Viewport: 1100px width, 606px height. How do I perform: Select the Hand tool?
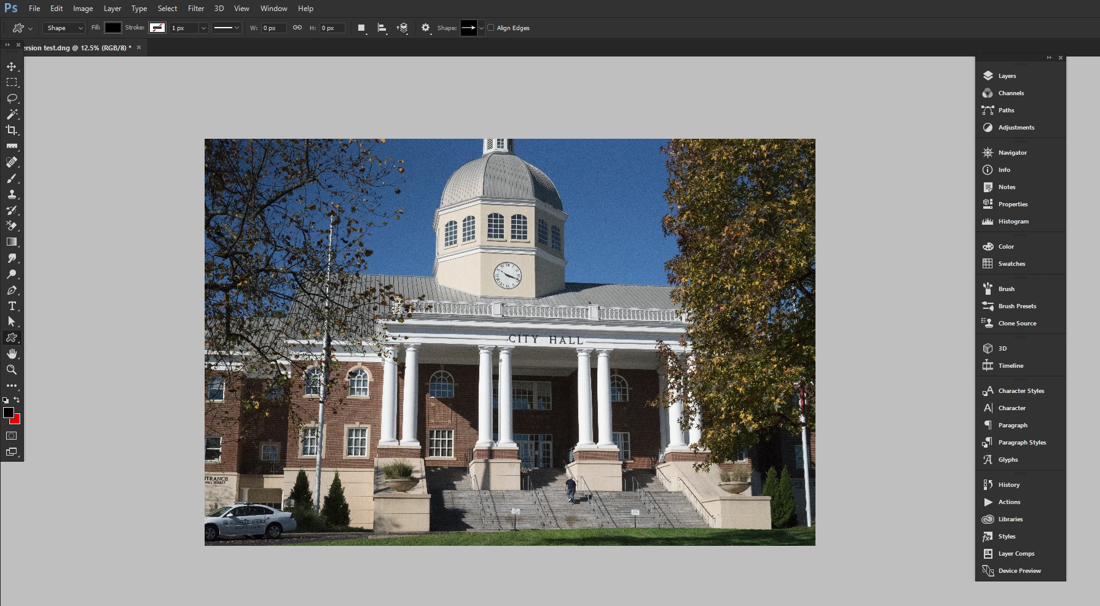pos(12,354)
